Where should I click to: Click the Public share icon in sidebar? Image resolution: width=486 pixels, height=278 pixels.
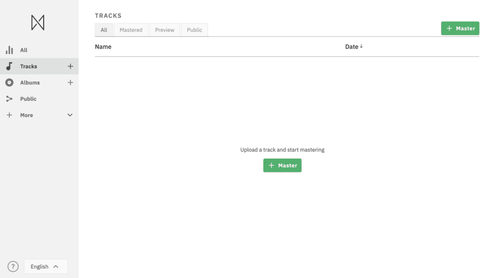9,99
